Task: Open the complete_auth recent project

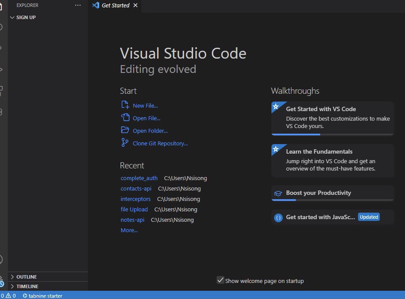Action: 139,178
